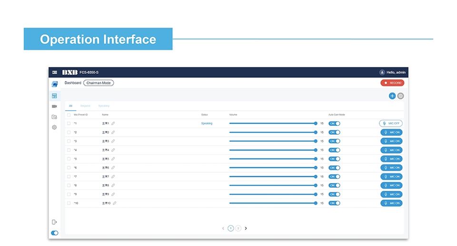Edit the name of mic *8

coord(113,185)
